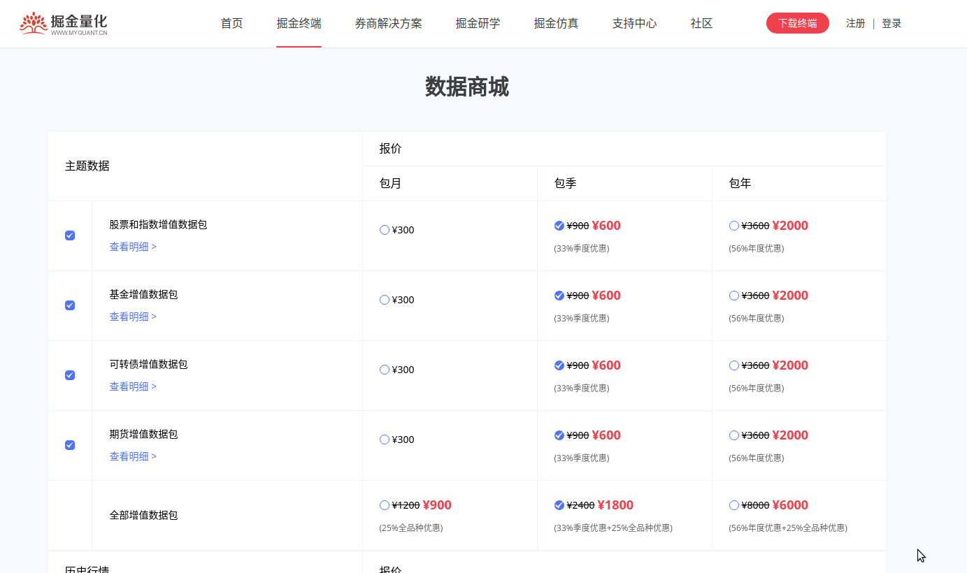
Task: Select 包月 ¥300 for 可转债增值数据包
Action: tap(385, 369)
